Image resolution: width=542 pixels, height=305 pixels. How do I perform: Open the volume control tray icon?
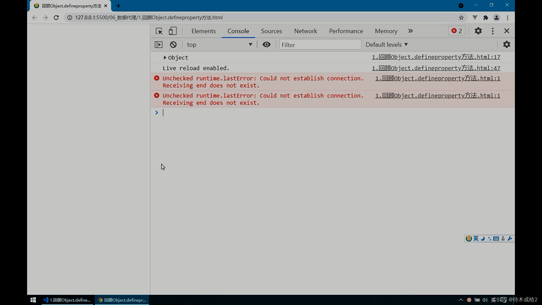click(x=485, y=300)
